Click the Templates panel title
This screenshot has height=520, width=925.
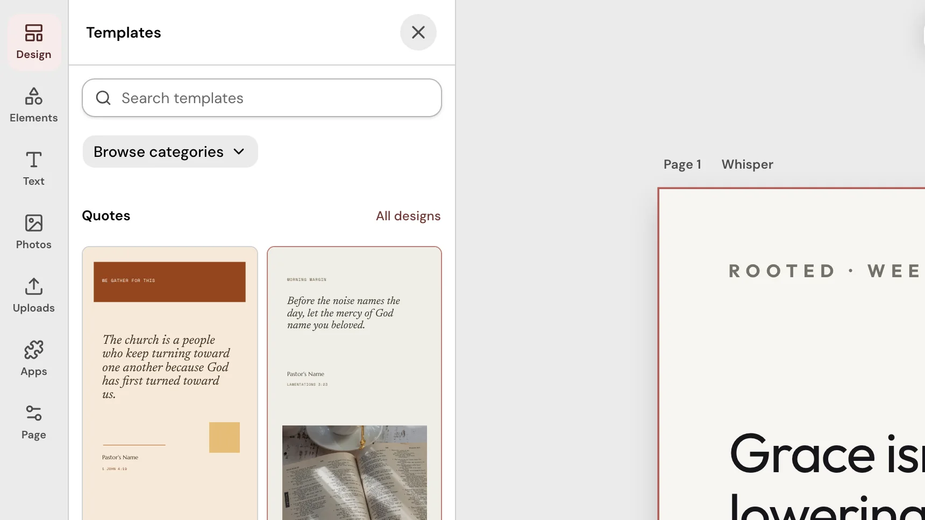point(124,33)
